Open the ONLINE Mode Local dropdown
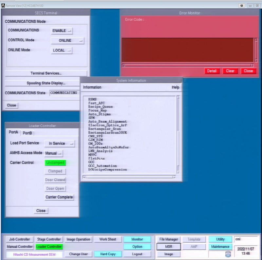Viewport: 262px width, 260px height. click(62, 50)
